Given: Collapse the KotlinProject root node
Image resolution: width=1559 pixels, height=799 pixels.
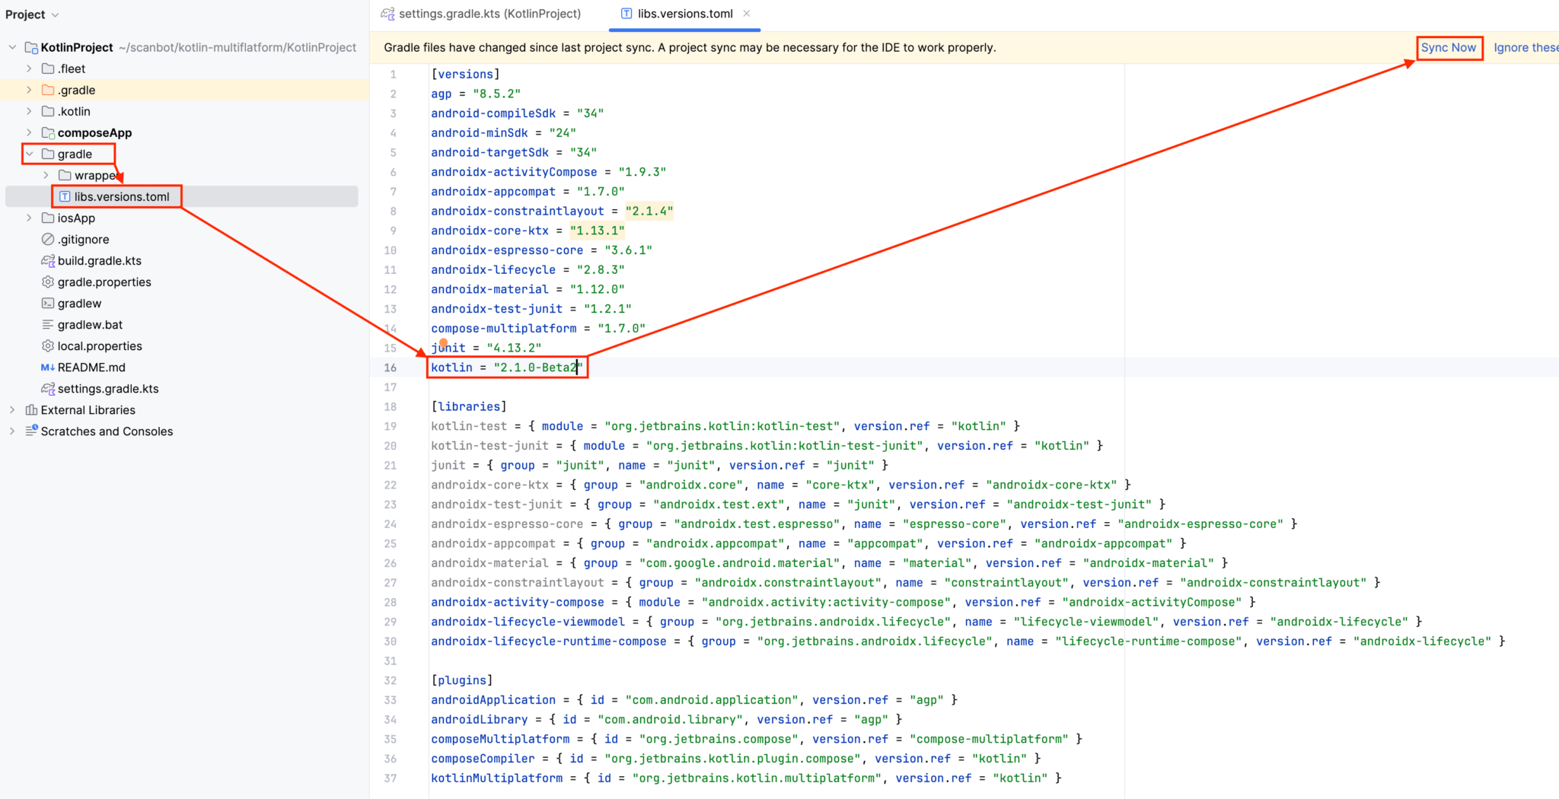Looking at the screenshot, I should pos(12,46).
